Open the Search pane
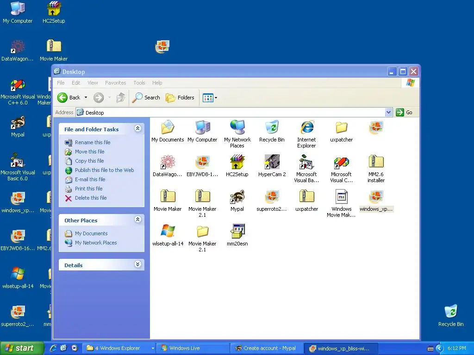Viewport: 474px width, 355px height. click(x=146, y=98)
